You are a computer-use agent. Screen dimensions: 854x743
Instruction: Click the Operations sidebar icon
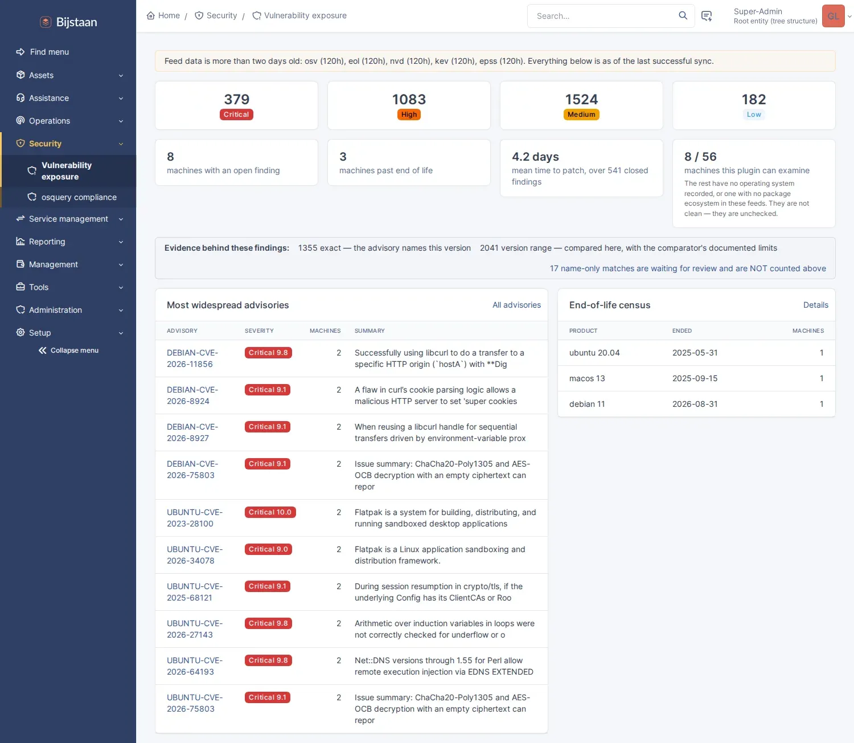pos(20,121)
